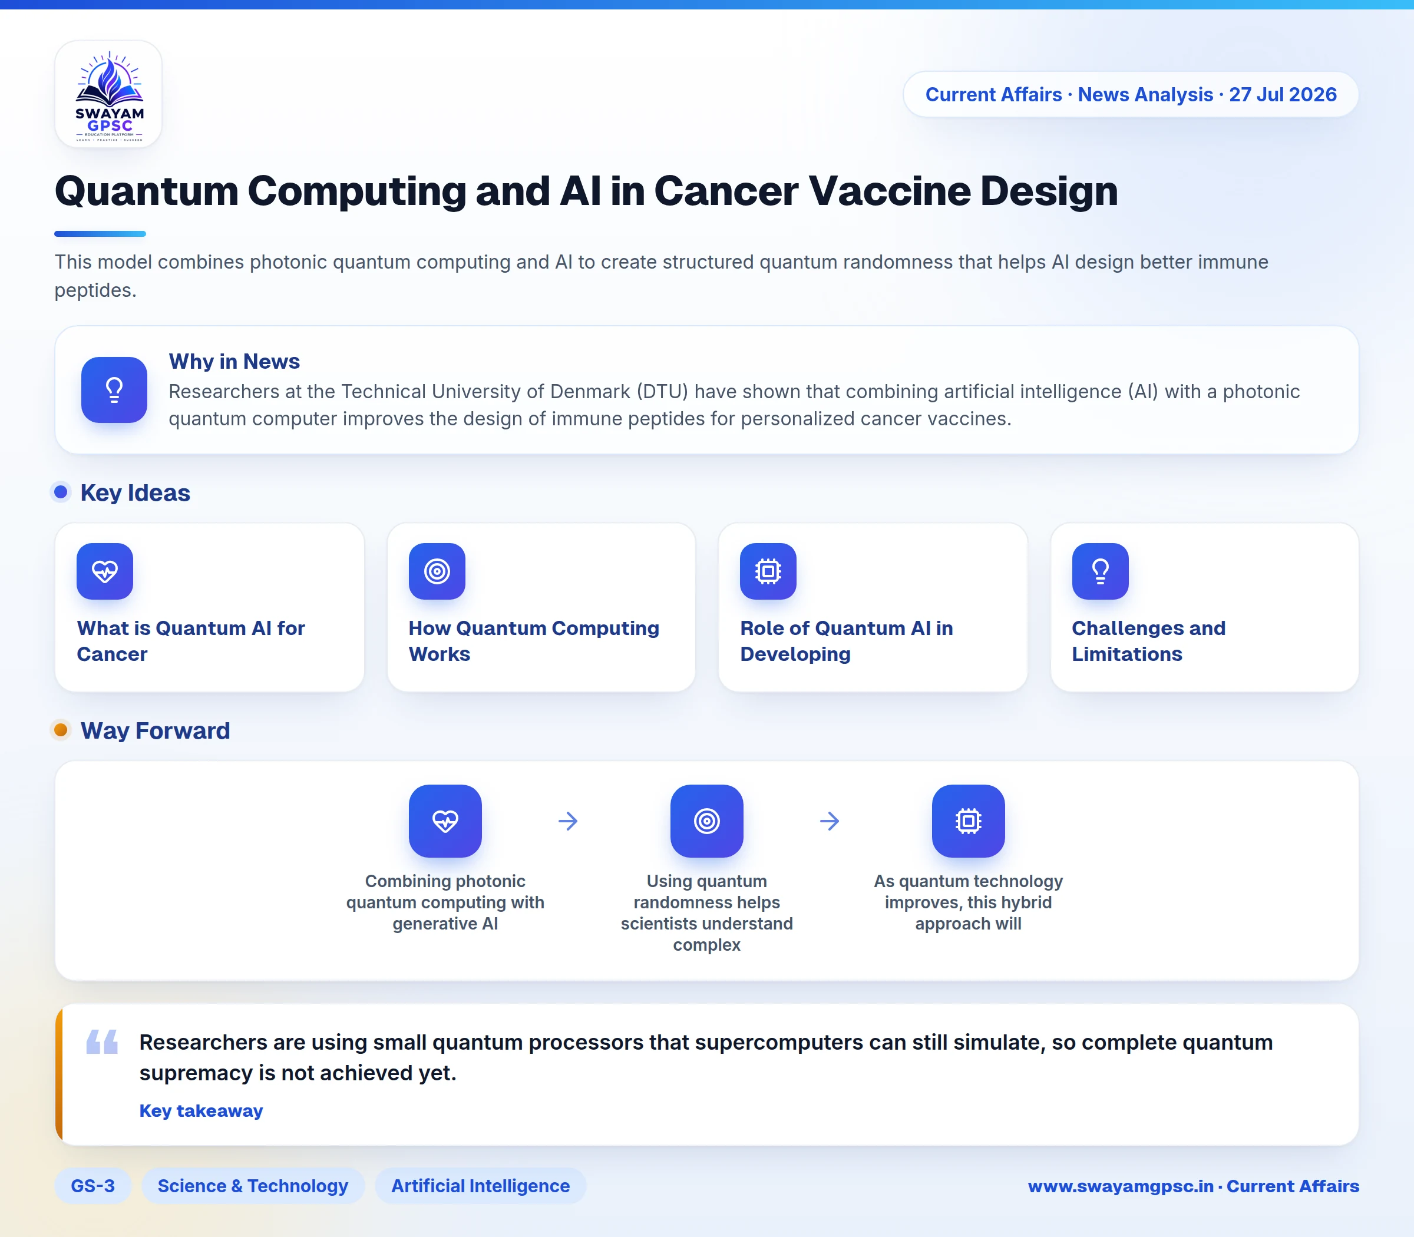Click the quotation mark icon in takeaway box

tap(102, 1041)
